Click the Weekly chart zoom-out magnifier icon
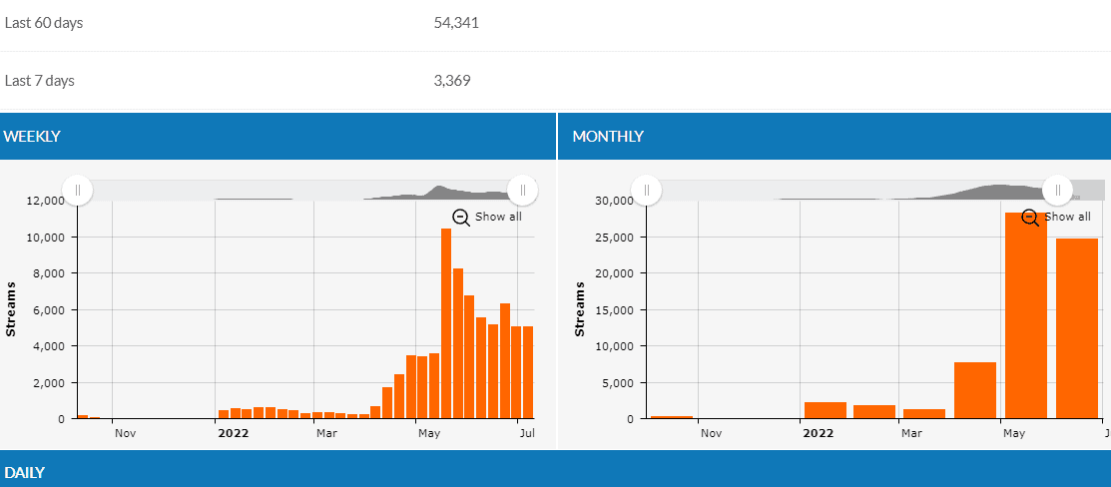This screenshot has height=487, width=1111. 461,217
